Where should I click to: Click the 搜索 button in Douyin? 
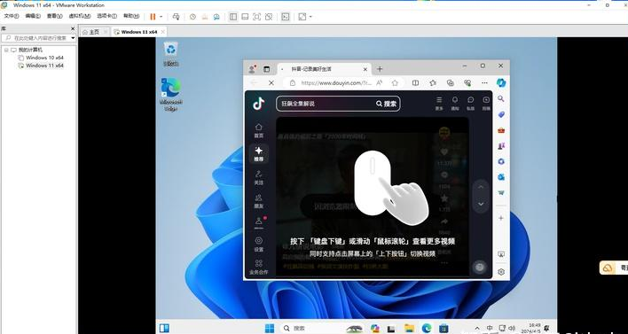(387, 104)
